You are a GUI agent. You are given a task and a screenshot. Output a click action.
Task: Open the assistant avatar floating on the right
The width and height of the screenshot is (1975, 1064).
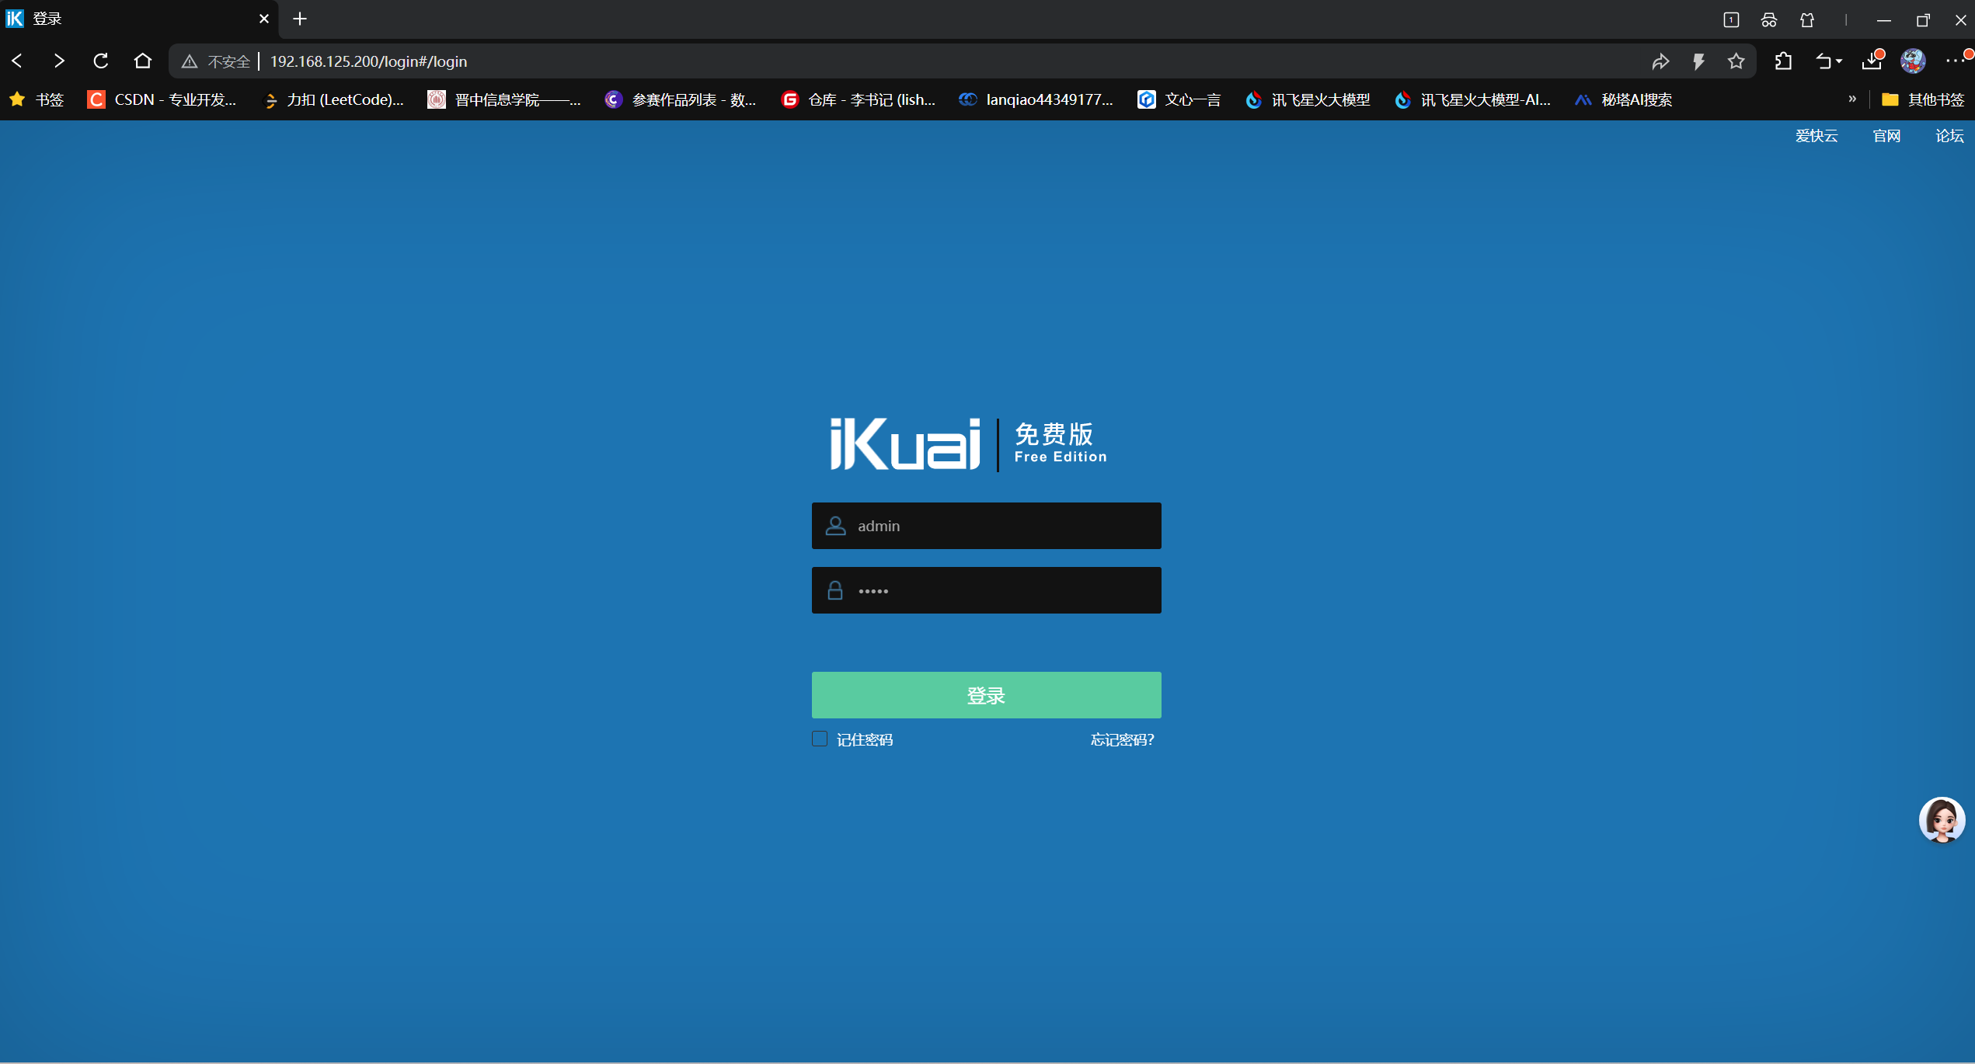pyautogui.click(x=1942, y=819)
